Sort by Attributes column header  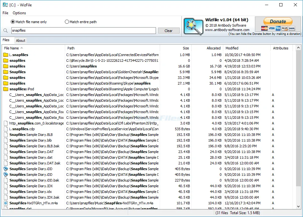click(281, 48)
